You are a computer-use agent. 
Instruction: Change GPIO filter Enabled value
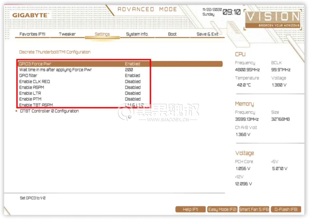click(132, 75)
